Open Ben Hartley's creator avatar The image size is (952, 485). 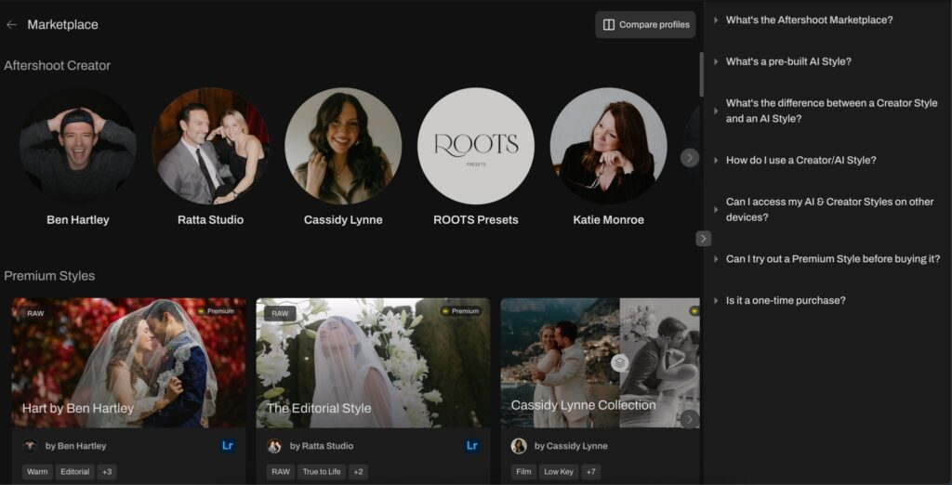point(78,146)
